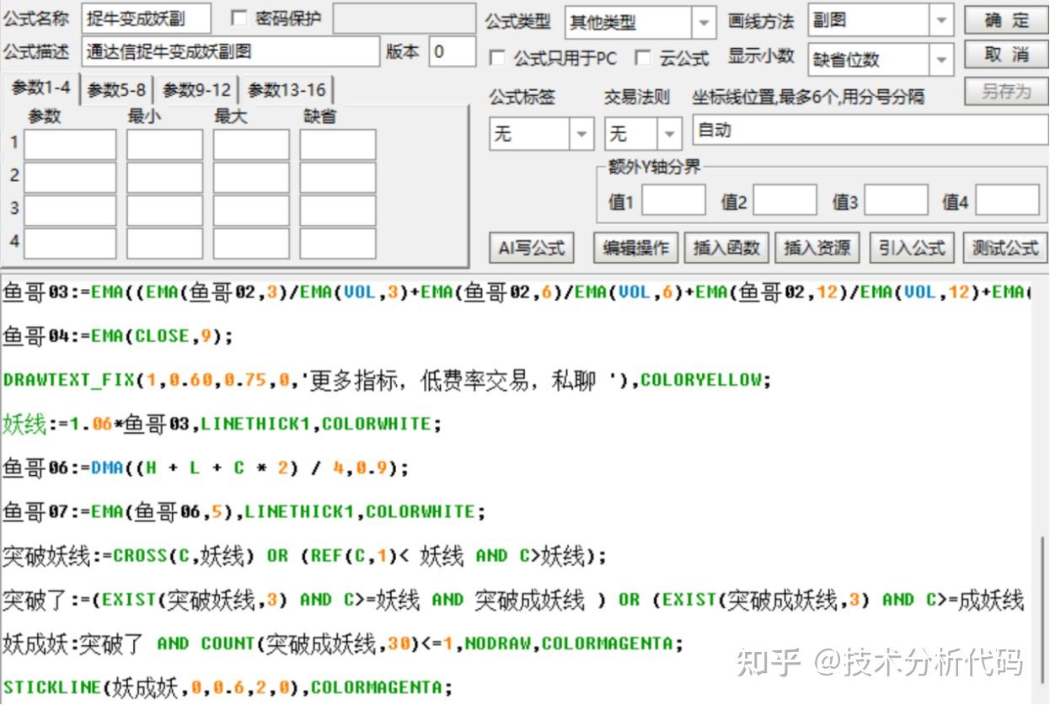
Task: Check the 云公式 option
Action: point(643,58)
